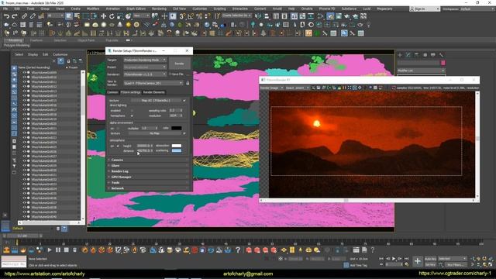496x279 pixels.
Task: Click Play Animation in the playback controls
Action: tap(394, 259)
